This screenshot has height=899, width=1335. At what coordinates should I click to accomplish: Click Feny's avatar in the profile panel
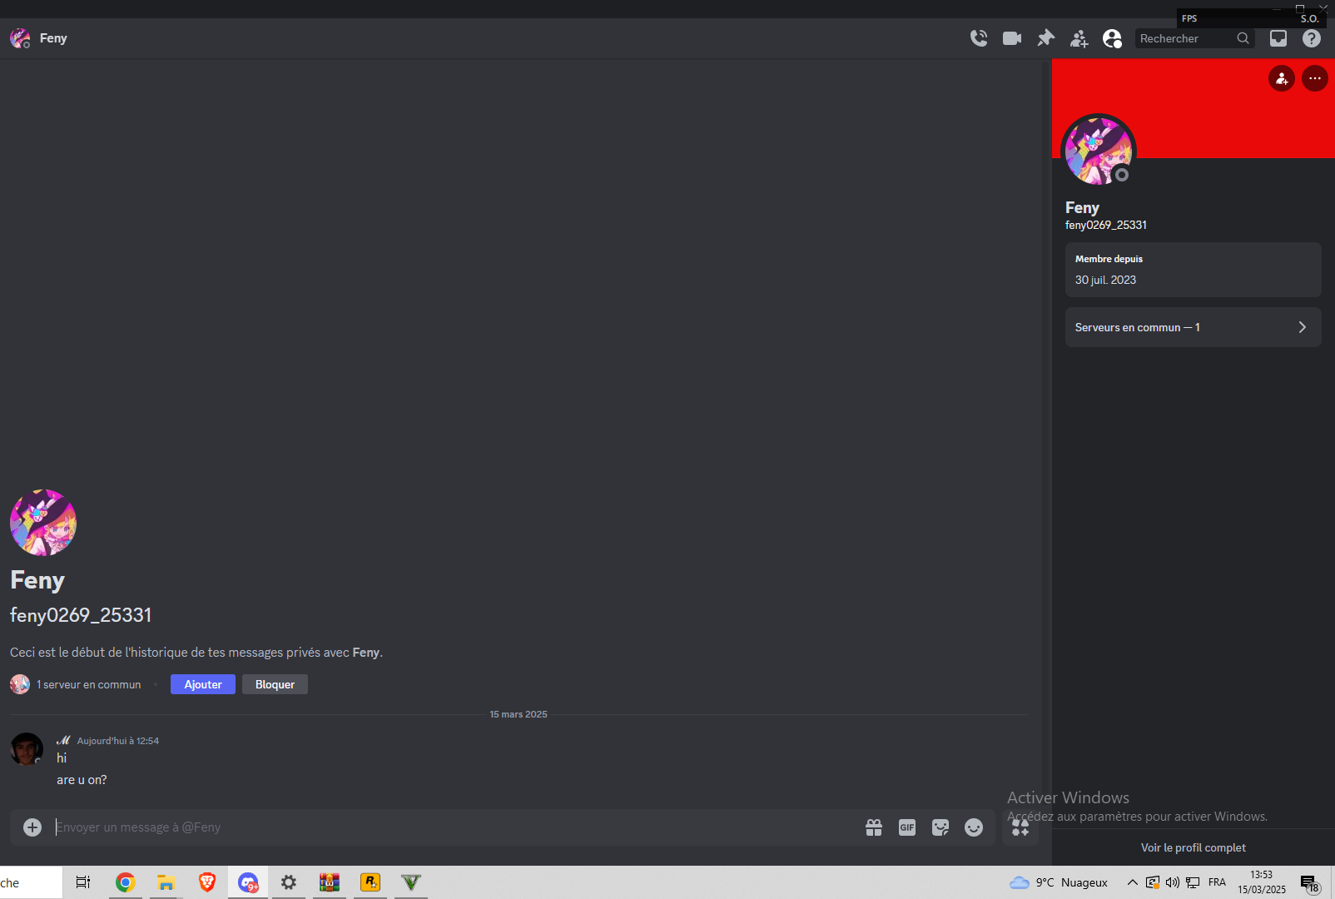point(1099,151)
